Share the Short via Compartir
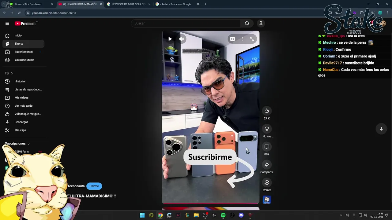This screenshot has height=220, width=392. pos(267,165)
